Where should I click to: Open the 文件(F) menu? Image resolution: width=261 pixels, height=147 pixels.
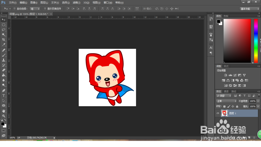point(13,3)
